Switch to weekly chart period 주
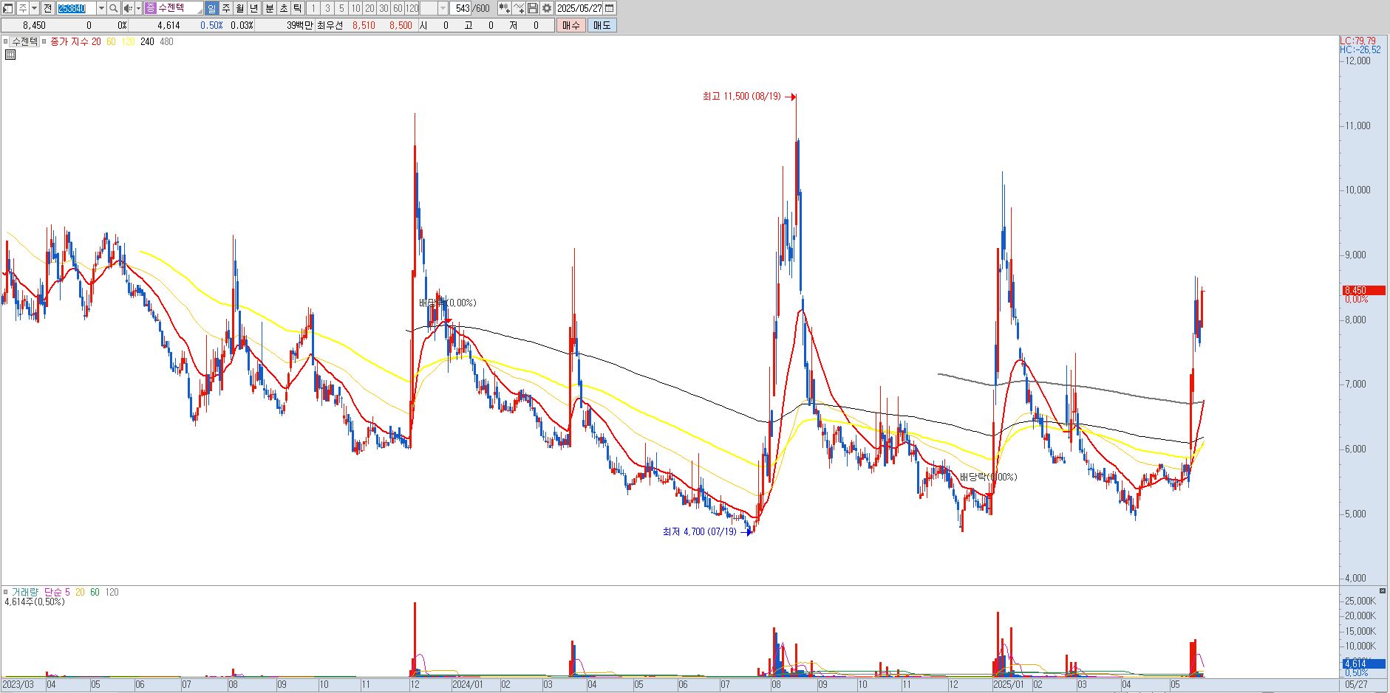1390x693 pixels. point(226,8)
